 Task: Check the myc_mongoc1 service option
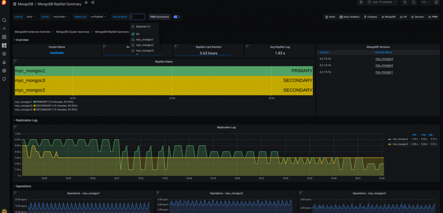click(133, 39)
